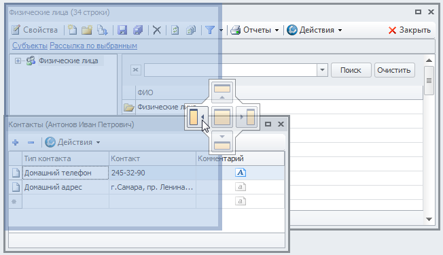Click the filter funnel icon

210,30
